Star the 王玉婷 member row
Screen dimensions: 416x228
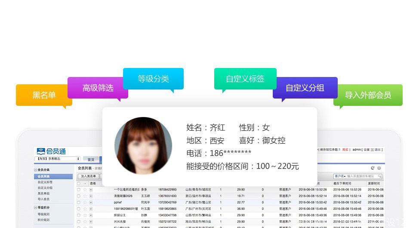pyautogui.click(x=85, y=196)
